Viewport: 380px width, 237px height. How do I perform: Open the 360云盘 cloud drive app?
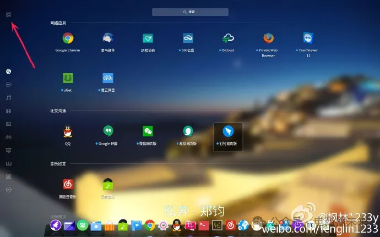188,38
